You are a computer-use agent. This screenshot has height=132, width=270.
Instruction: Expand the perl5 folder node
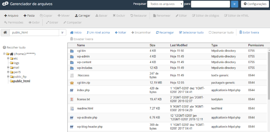point(8,72)
